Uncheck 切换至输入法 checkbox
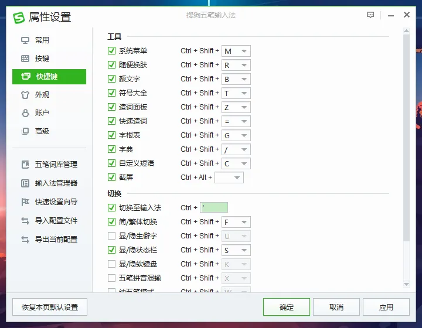 pyautogui.click(x=111, y=207)
